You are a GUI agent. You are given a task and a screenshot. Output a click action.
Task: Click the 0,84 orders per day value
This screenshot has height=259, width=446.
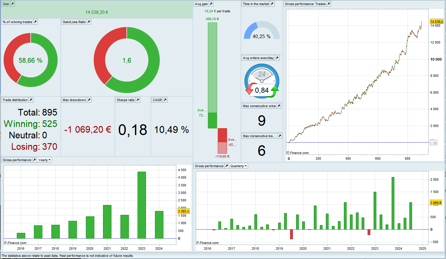pyautogui.click(x=262, y=90)
